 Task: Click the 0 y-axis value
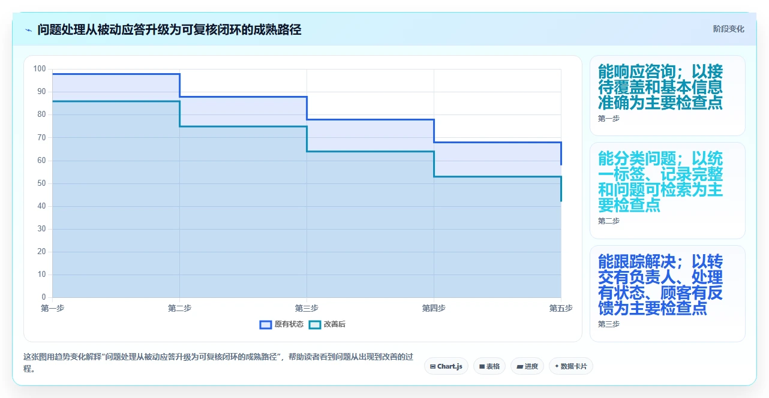pyautogui.click(x=44, y=297)
